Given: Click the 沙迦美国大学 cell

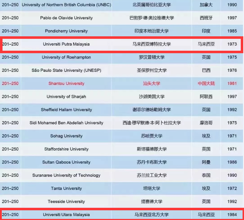Looking at the screenshot, I should (152, 97).
